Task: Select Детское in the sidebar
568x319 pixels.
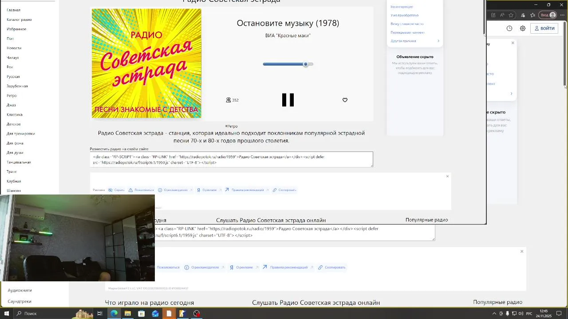Action: point(14,124)
